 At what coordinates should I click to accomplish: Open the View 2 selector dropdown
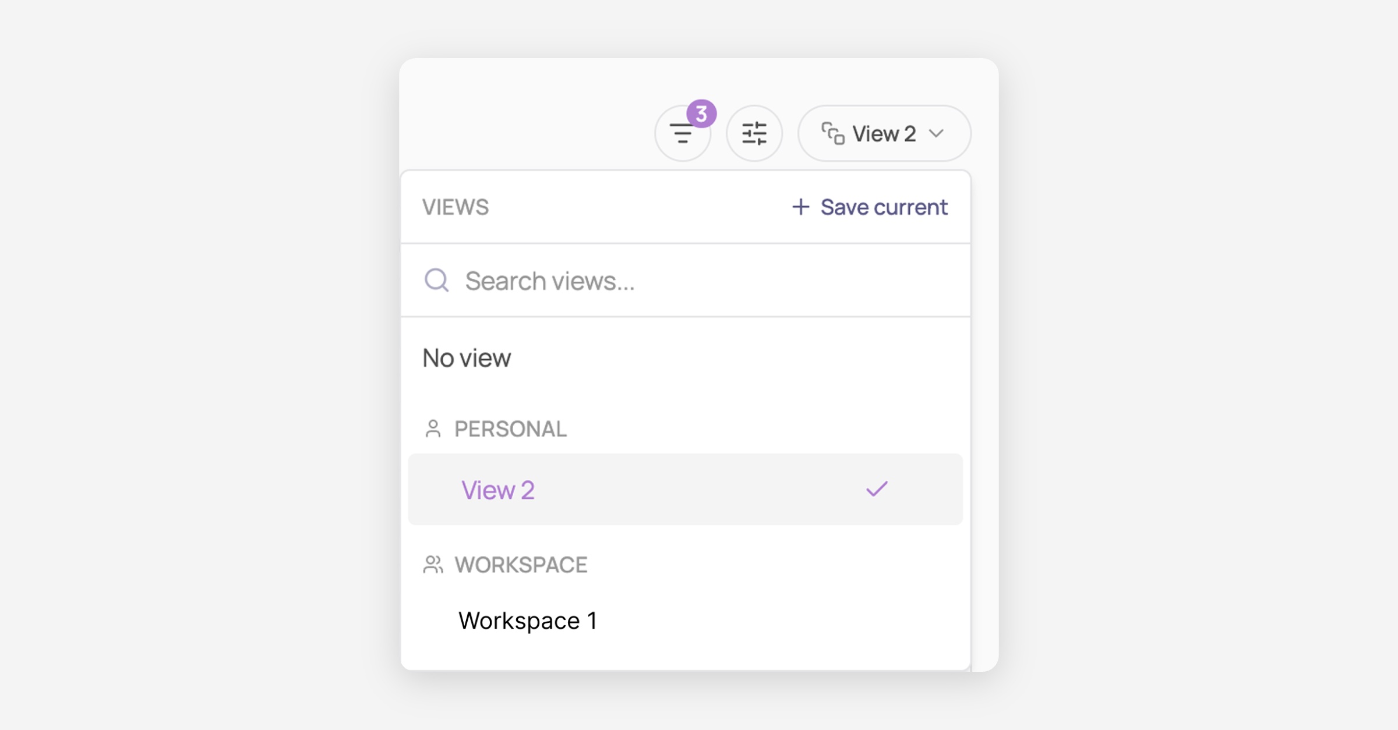pos(884,133)
